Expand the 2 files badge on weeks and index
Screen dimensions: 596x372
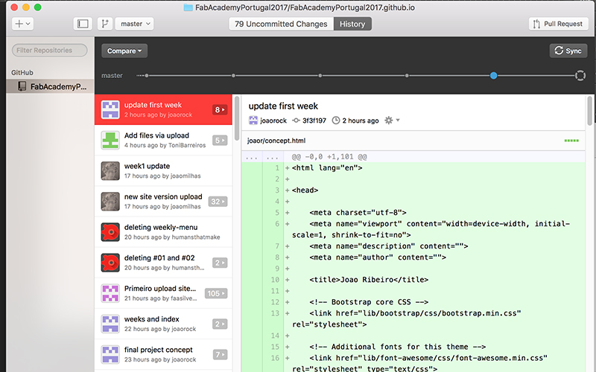tap(220, 324)
